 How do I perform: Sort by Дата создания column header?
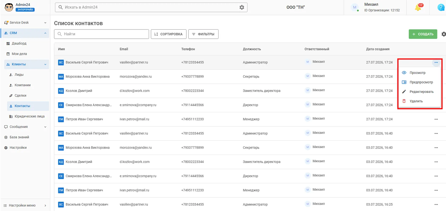coord(378,49)
